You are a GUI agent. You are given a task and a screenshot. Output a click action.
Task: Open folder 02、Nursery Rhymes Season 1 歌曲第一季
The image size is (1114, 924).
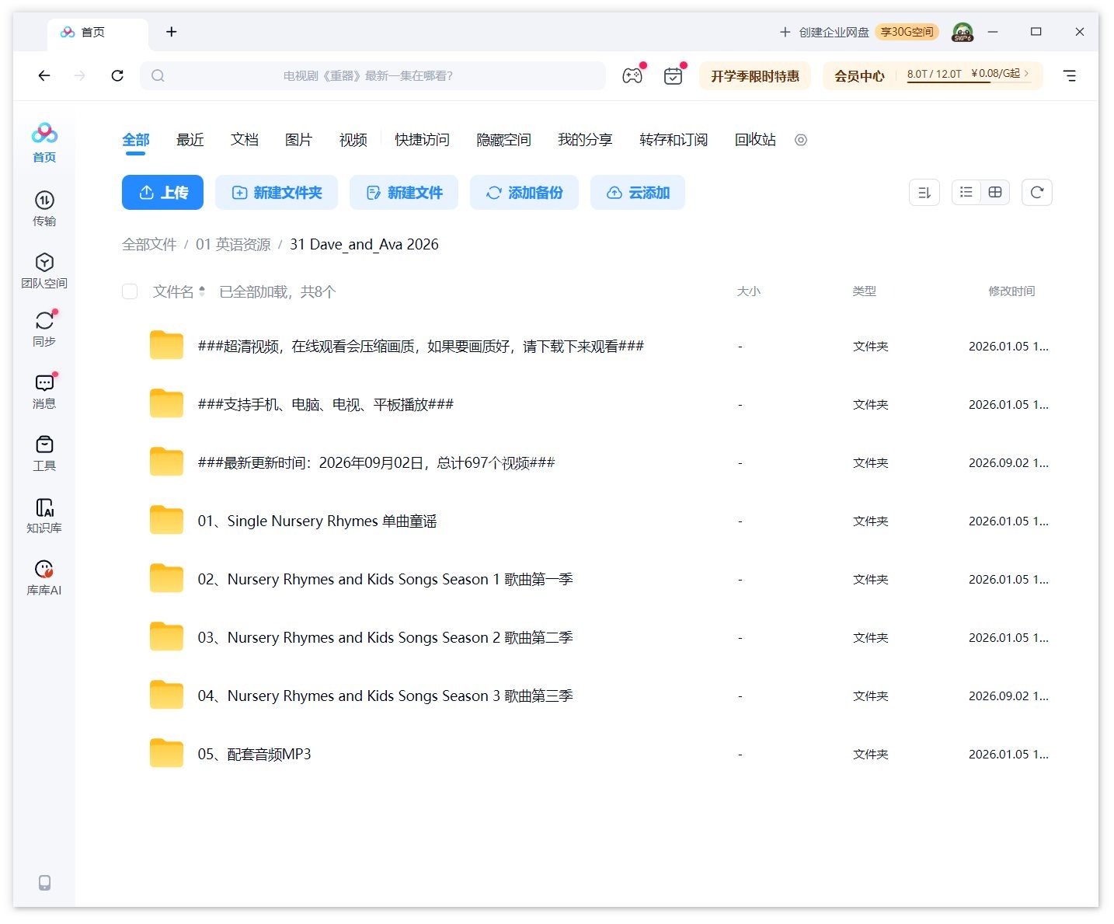[x=385, y=579]
